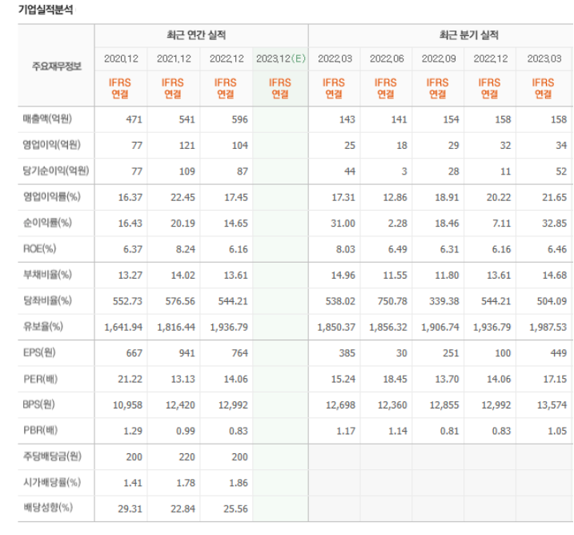Click the PER(배) row label
Viewport: 574px width, 535px height.
[40, 379]
